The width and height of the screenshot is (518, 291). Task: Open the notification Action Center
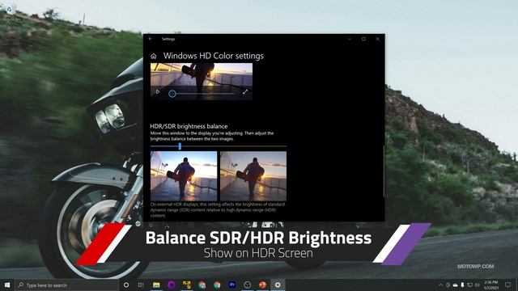click(x=508, y=285)
